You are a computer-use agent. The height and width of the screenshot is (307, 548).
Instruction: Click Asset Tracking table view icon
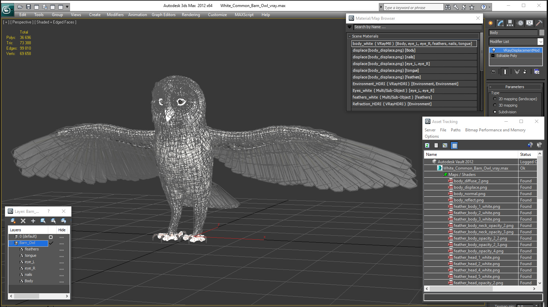(455, 145)
